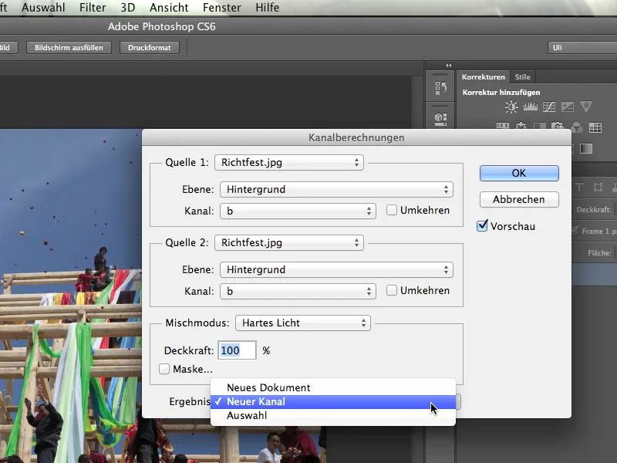
Task: Add a Channel Mixer adjustment
Action: tap(576, 127)
